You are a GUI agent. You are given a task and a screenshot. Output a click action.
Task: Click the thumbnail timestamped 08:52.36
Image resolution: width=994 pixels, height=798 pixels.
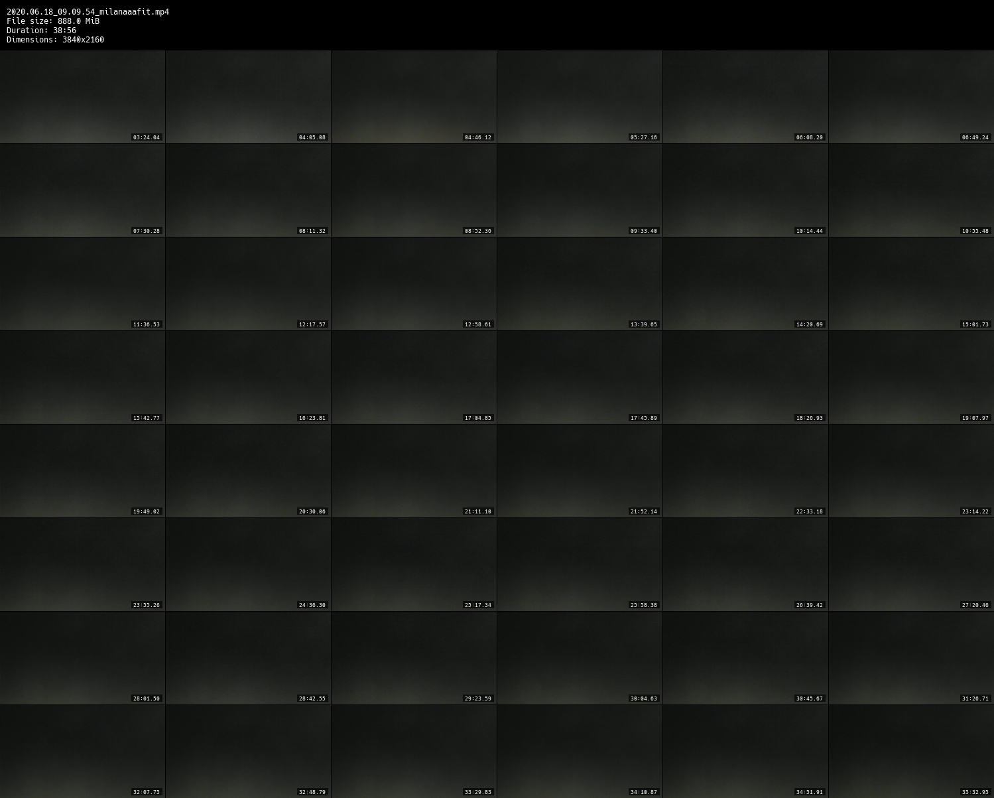[414, 190]
